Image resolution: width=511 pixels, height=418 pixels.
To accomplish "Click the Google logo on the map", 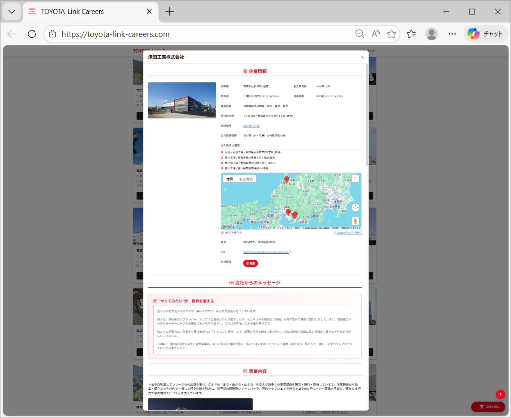I will click(x=228, y=227).
